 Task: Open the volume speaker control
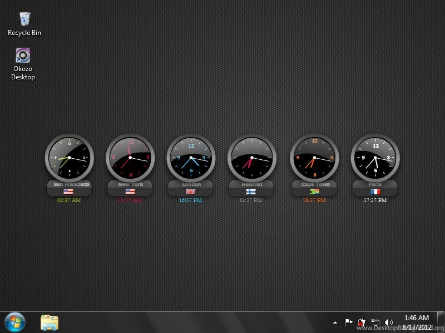point(388,322)
